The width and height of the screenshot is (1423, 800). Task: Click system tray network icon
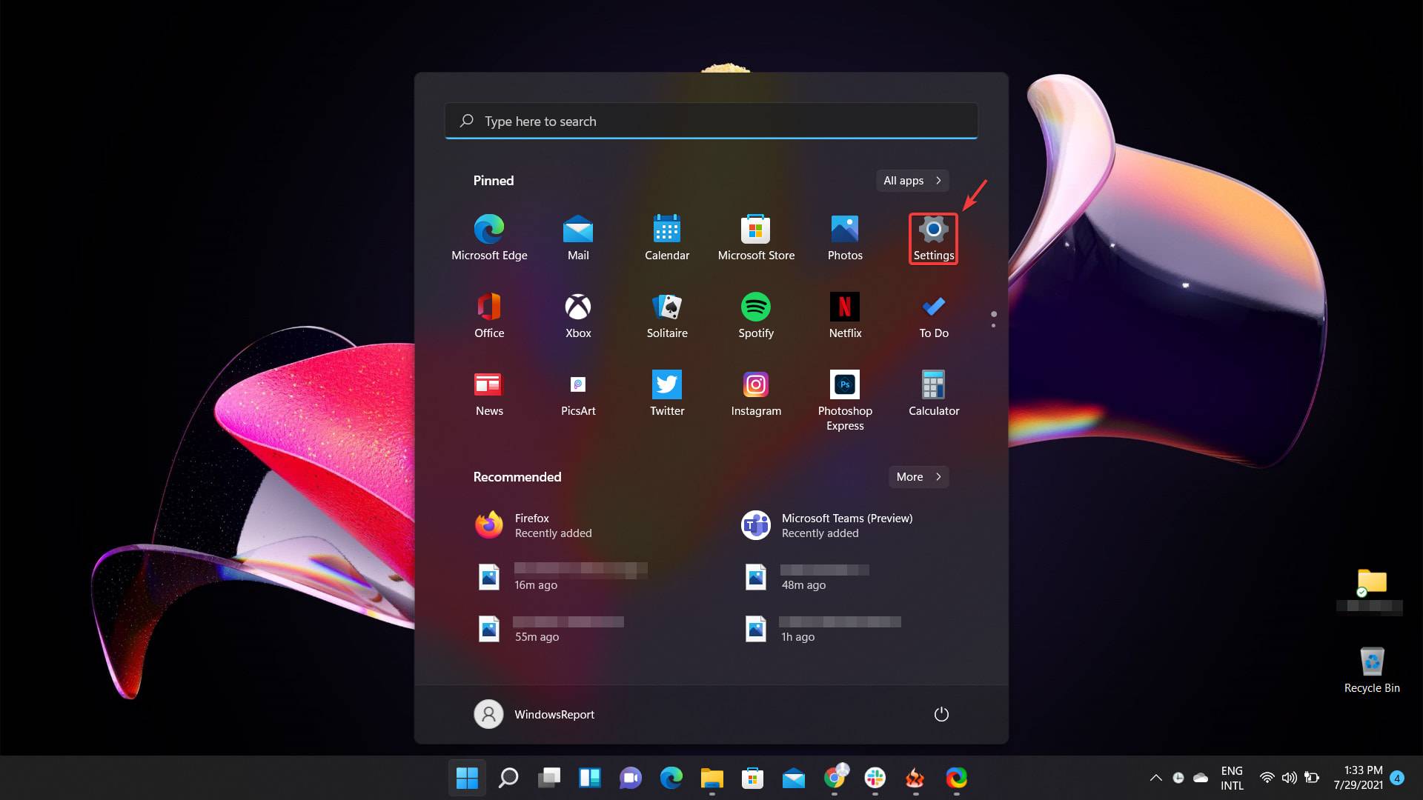coord(1267,778)
